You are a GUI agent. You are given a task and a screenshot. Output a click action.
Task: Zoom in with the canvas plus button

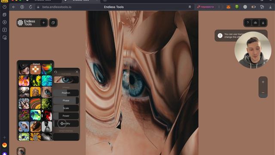[x=263, y=82]
